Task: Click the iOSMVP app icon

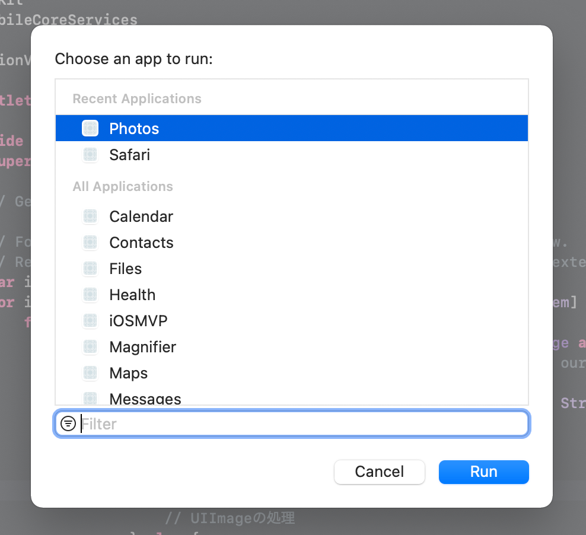Action: coord(90,320)
